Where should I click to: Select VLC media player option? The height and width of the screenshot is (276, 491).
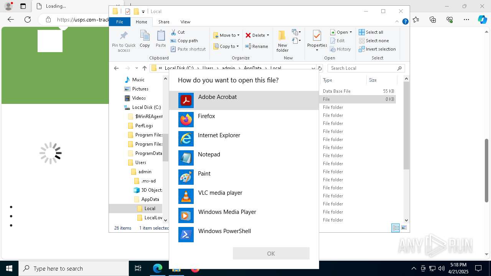244,196
